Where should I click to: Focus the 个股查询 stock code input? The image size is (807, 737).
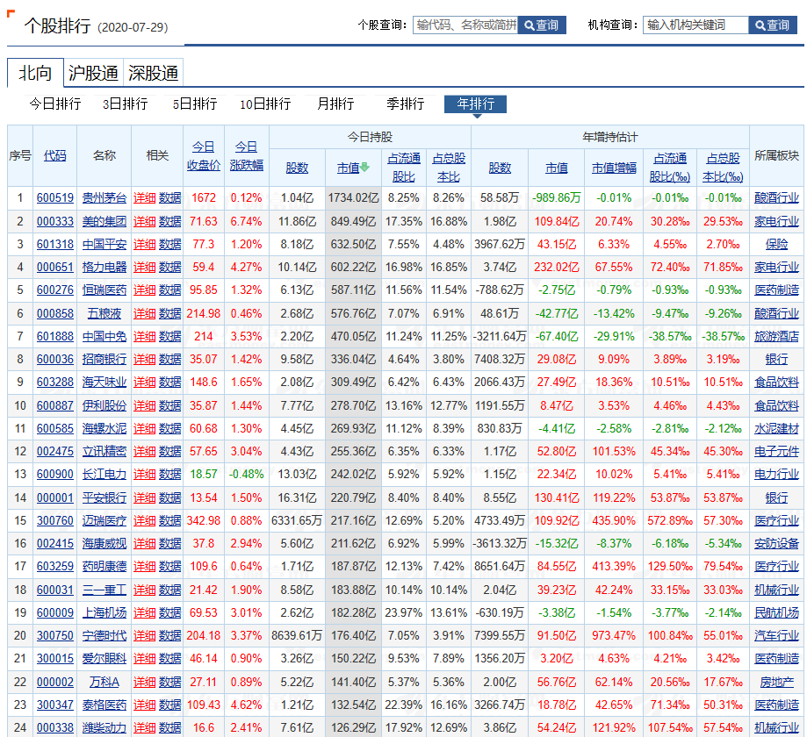click(x=465, y=25)
